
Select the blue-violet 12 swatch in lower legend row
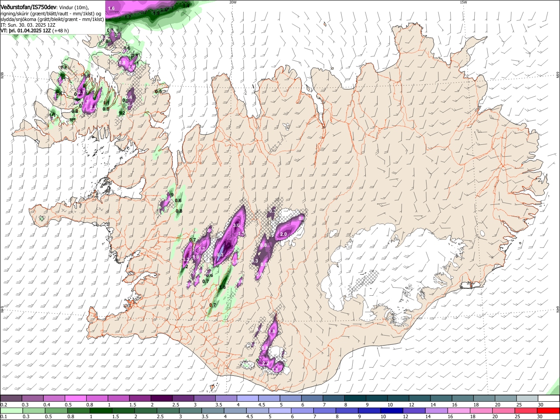click(414, 410)
